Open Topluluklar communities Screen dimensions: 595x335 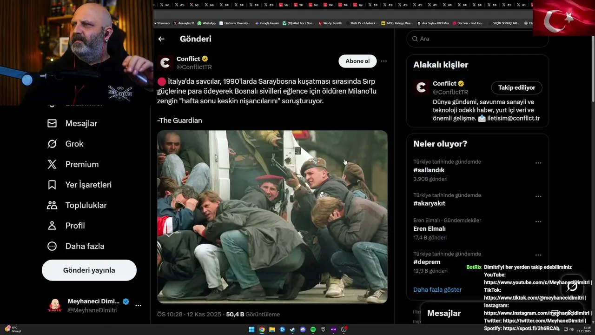click(x=77, y=205)
